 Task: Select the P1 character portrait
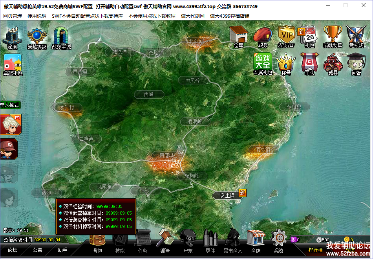tap(9, 125)
